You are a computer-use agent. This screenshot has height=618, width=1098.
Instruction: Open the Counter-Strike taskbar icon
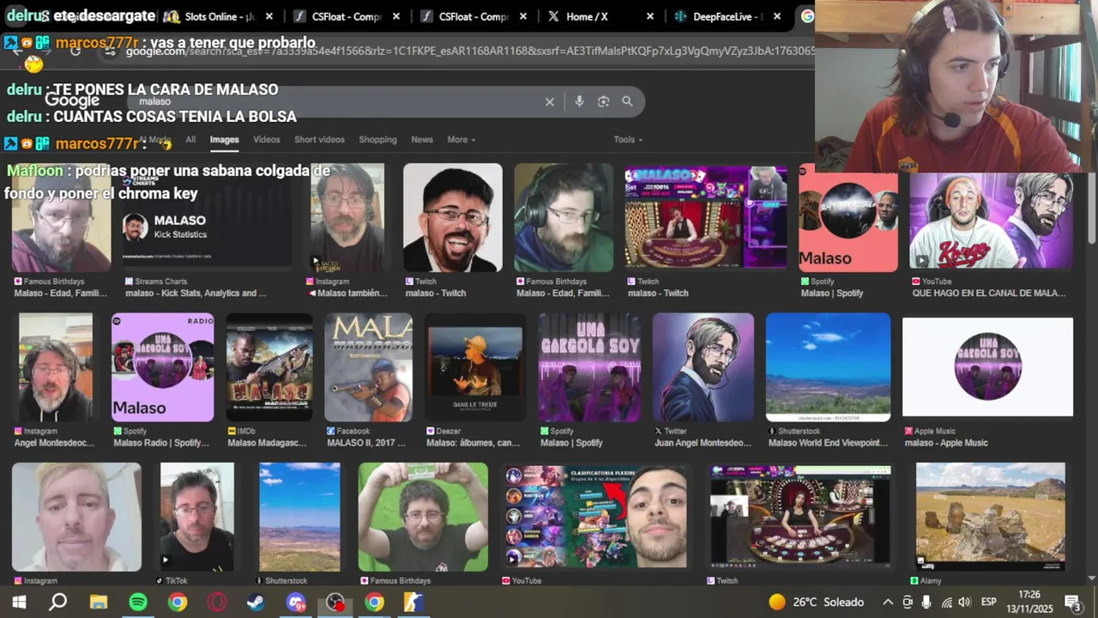[x=413, y=603]
